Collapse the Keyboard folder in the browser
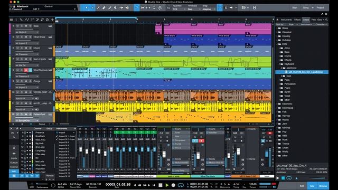The width and height of the screenshot is (338, 190). (x=279, y=64)
